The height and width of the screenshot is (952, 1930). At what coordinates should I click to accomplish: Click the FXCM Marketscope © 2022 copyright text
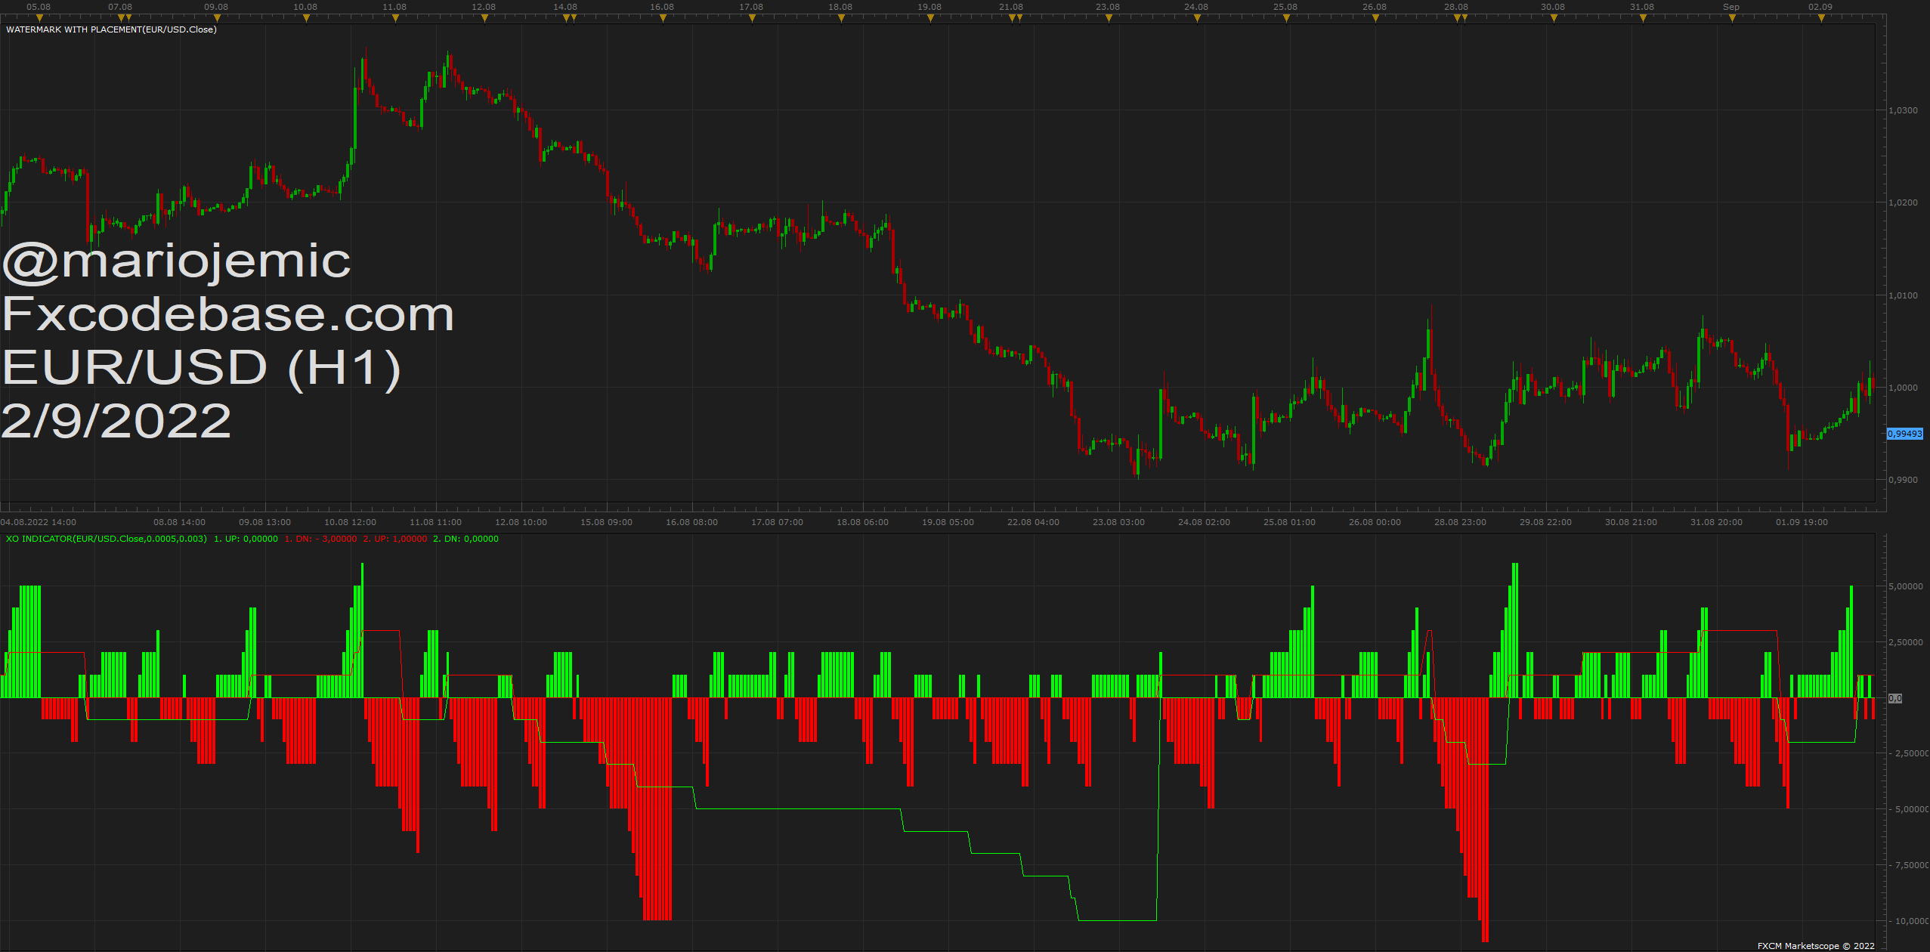tap(1816, 946)
